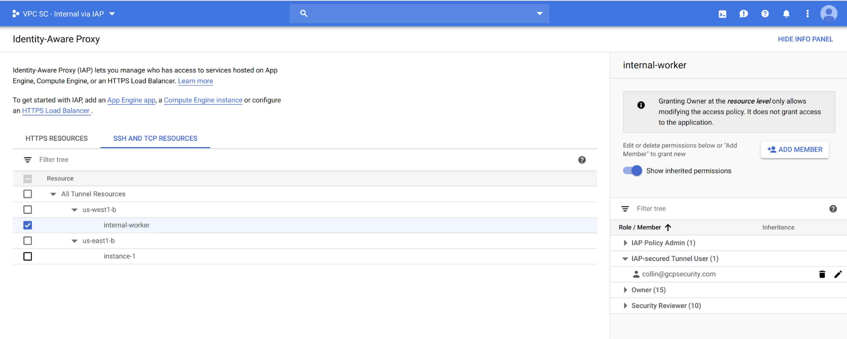Collapse IAP-secured Tunnel User role

625,259
